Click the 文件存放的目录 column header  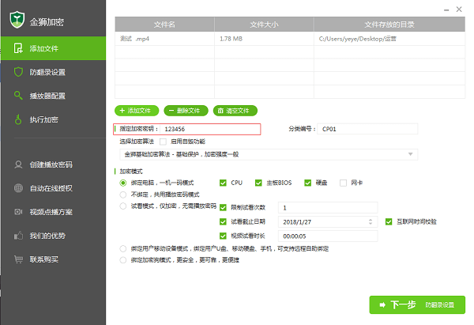[x=389, y=25]
